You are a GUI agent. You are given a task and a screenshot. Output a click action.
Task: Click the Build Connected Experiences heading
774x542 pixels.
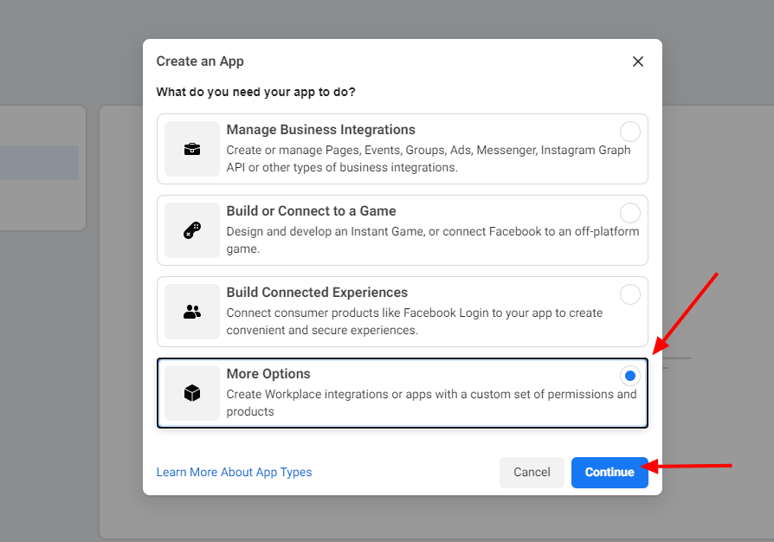317,293
